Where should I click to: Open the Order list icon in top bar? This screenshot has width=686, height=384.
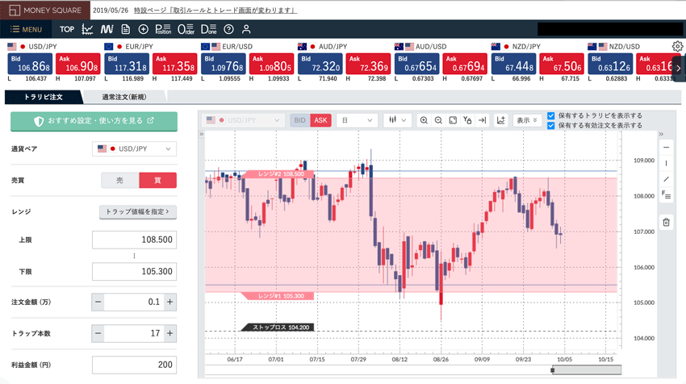tap(186, 29)
